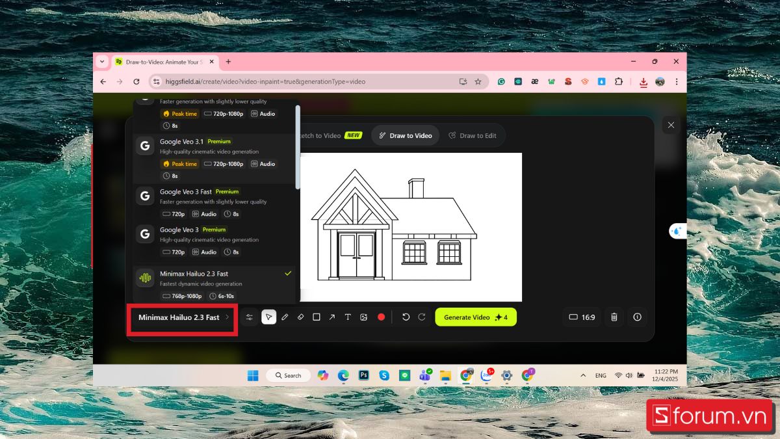Open the red color swatch
Viewport: 780px width, 439px height.
coord(382,317)
